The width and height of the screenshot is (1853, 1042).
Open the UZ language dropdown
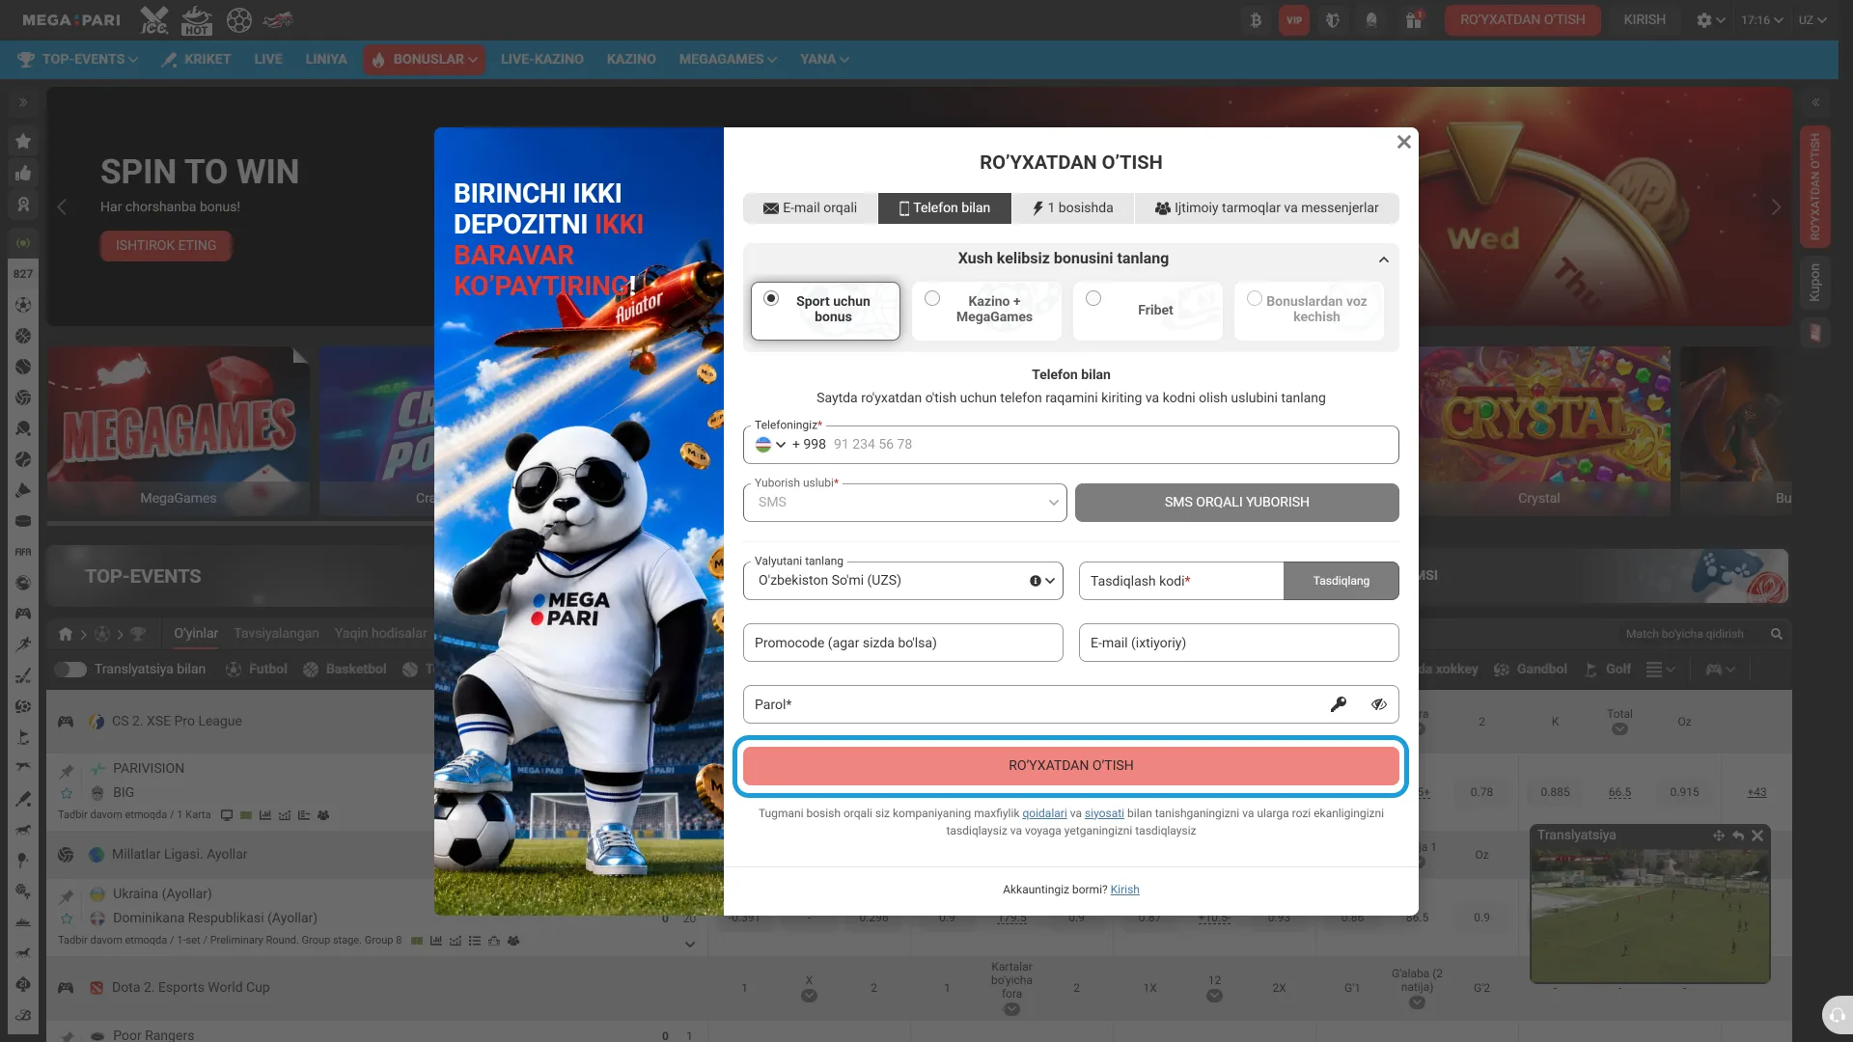[1812, 20]
